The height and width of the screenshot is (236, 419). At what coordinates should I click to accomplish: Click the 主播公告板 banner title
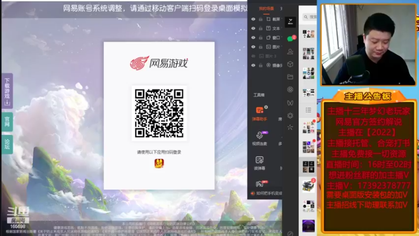(x=368, y=96)
